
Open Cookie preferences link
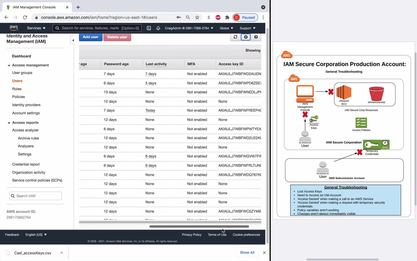coord(246,235)
